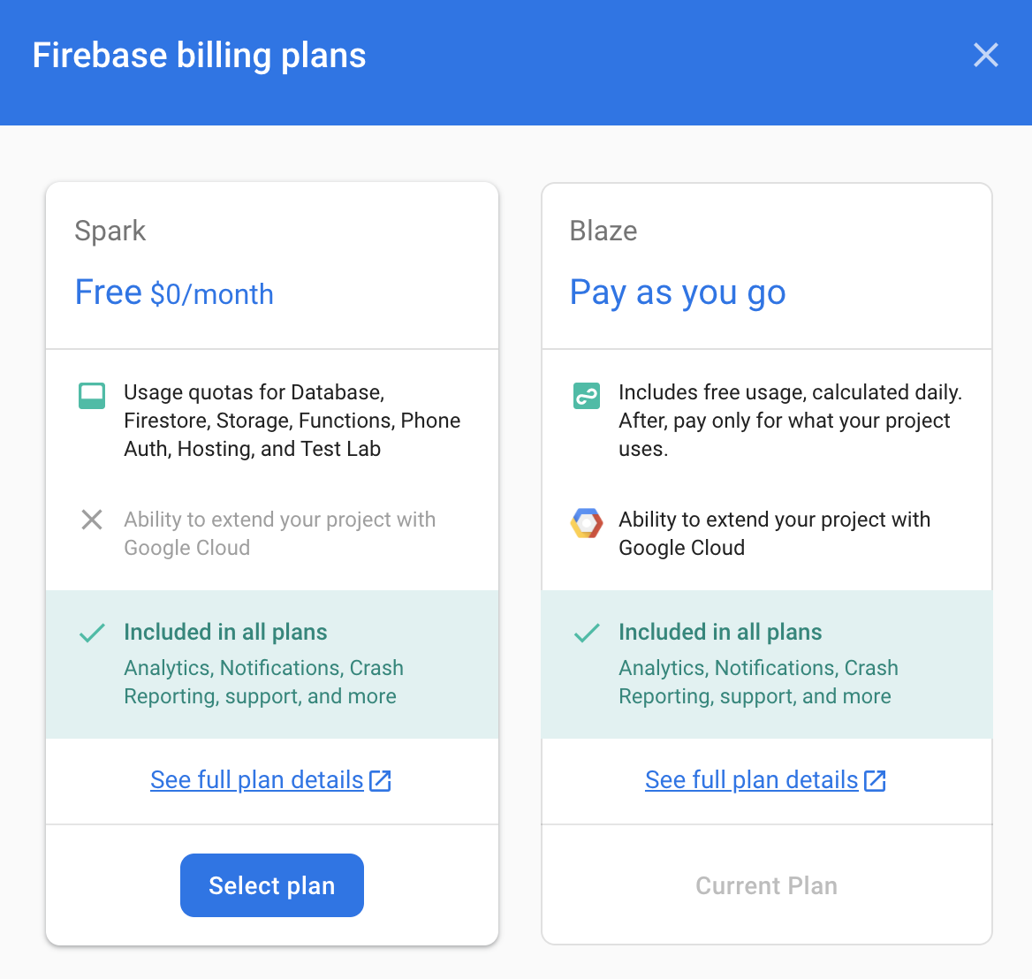The image size is (1032, 979).
Task: Click the Current Plan label on Blaze
Action: pos(766,884)
